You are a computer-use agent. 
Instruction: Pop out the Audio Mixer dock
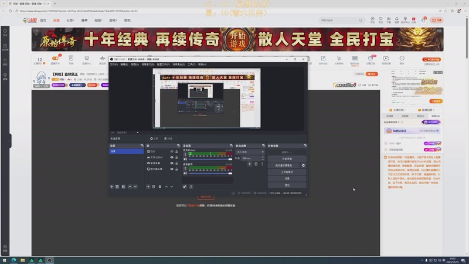point(231,145)
